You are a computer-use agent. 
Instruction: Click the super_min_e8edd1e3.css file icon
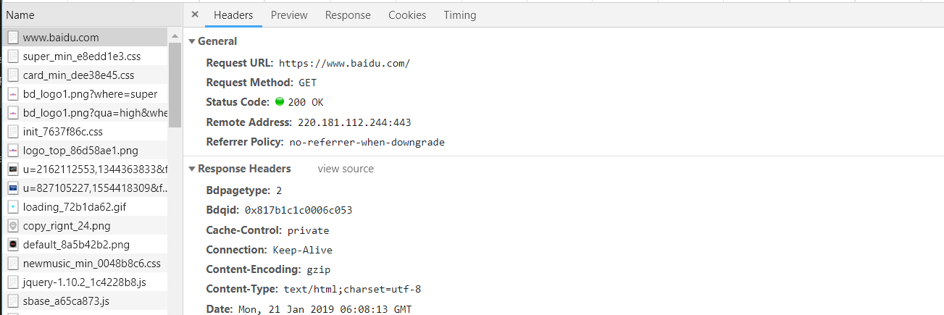[x=13, y=56]
